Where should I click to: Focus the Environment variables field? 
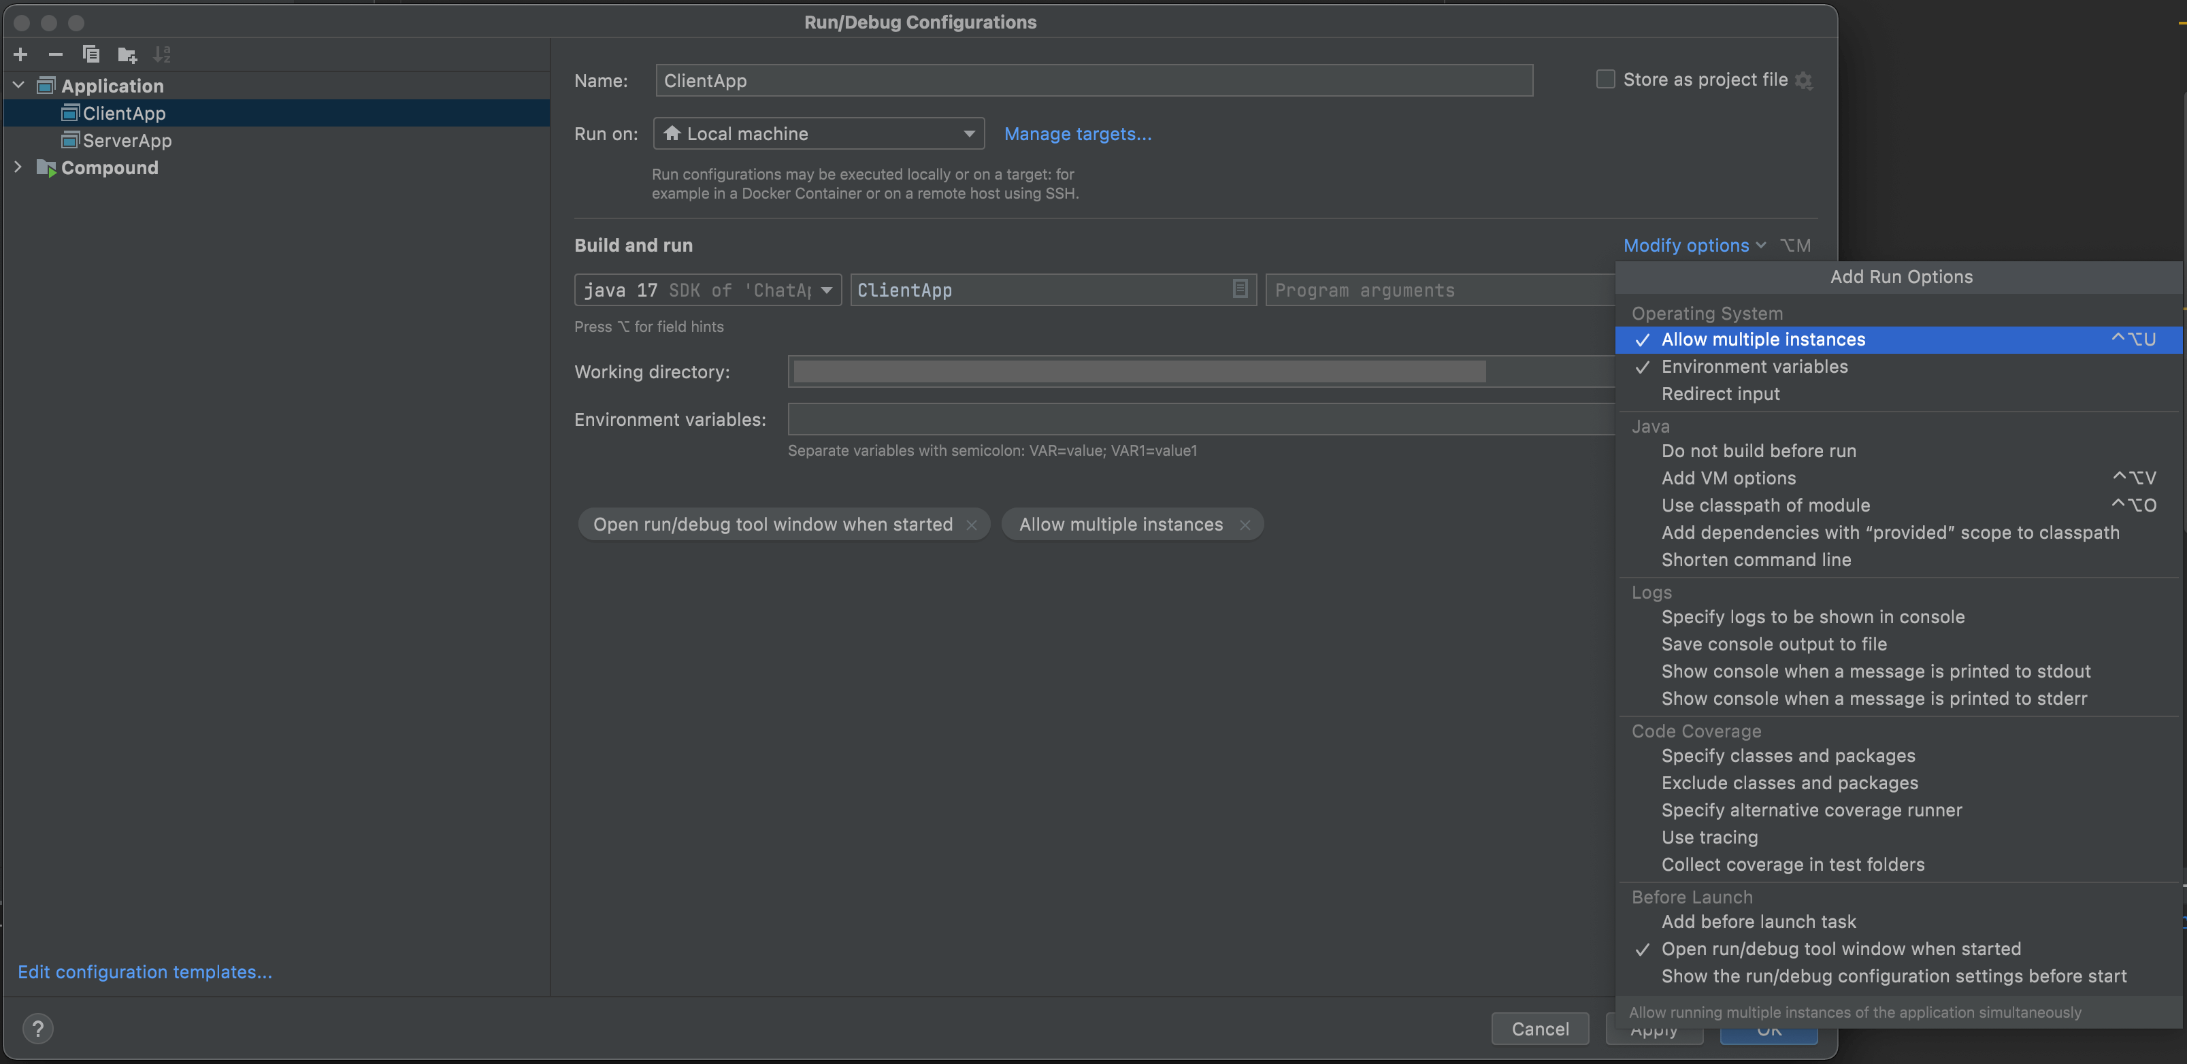(1200, 418)
